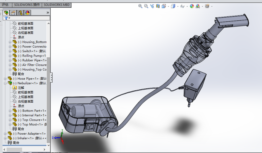This screenshot has width=262, height=153.
Task: Click the bottom top-level mates paperclip icon
Action: 10,143
